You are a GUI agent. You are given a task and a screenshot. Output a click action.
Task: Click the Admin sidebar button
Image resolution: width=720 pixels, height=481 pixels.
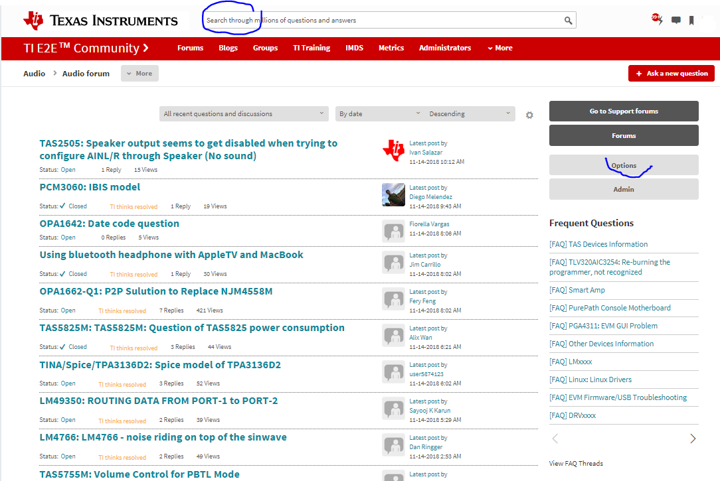pos(624,189)
